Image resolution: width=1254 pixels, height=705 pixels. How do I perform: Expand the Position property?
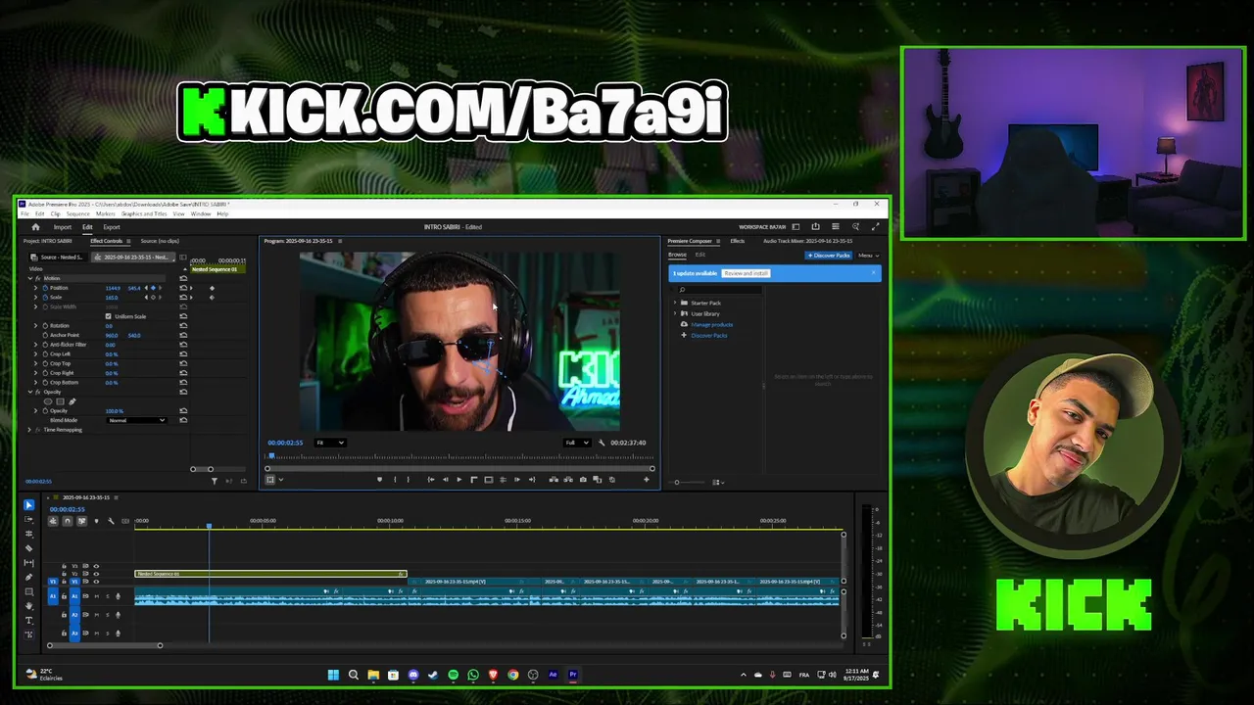coord(36,288)
